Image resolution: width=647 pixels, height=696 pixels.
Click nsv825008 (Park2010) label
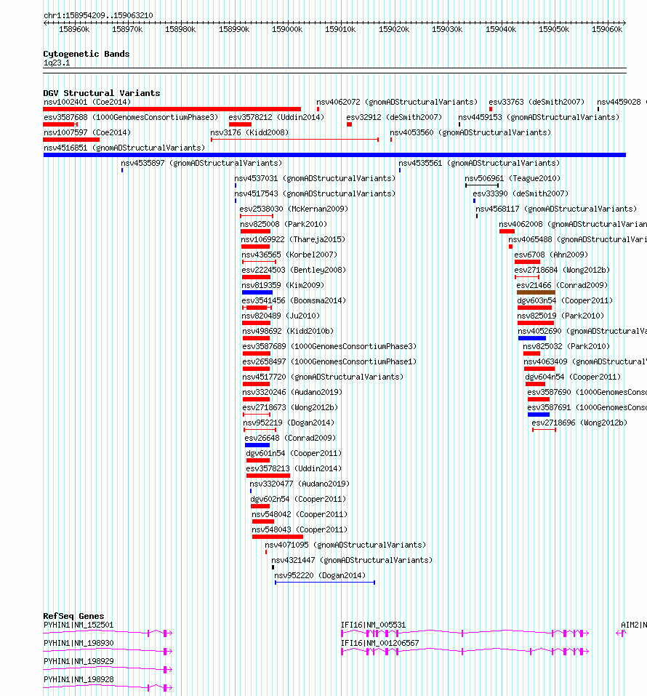pos(284,224)
